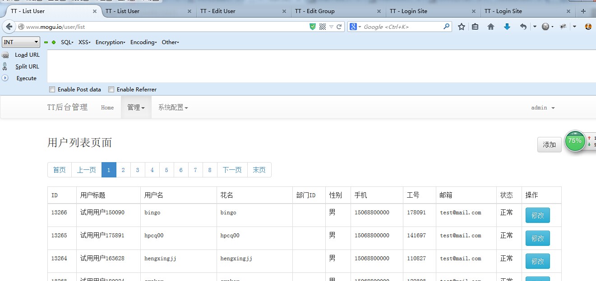
Task: Open the Other dropdown menu
Action: pos(170,42)
